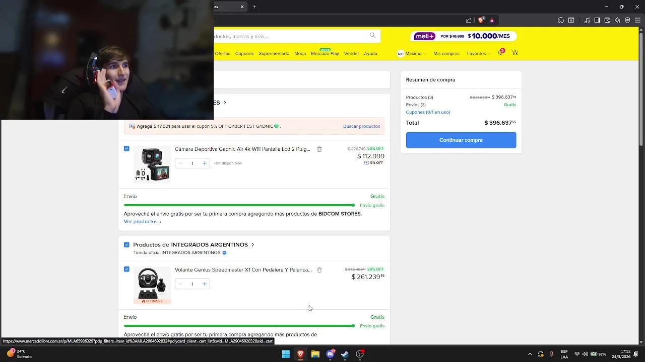Viewport: 645px width, 362px height.
Task: Open Moda menu item
Action: pos(300,53)
